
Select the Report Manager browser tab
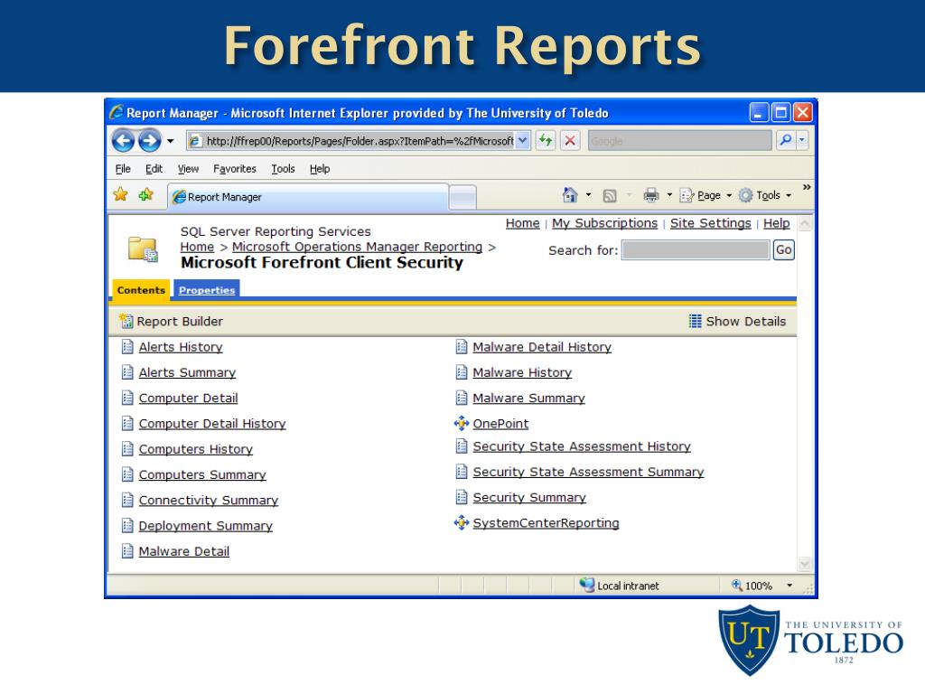(x=308, y=197)
